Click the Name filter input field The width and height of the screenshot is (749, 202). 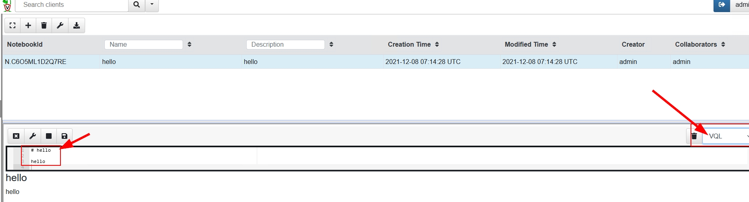(144, 45)
